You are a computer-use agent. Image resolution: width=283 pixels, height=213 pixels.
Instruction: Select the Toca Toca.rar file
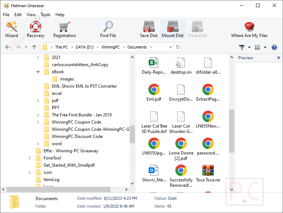[x=208, y=173]
